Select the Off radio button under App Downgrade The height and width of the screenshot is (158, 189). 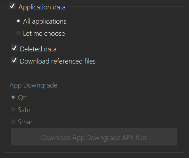click(x=13, y=97)
